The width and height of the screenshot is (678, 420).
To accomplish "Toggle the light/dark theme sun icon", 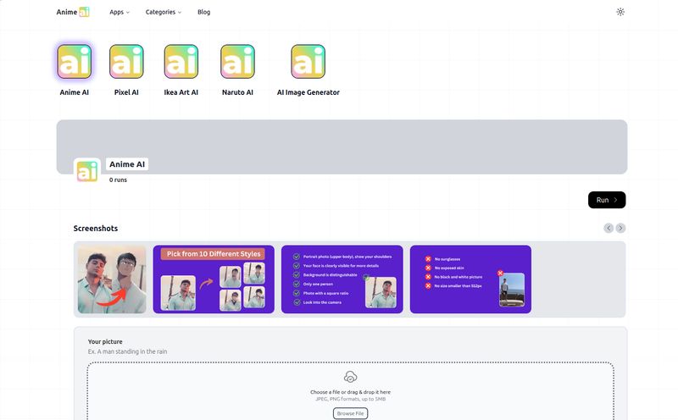I will coord(620,12).
